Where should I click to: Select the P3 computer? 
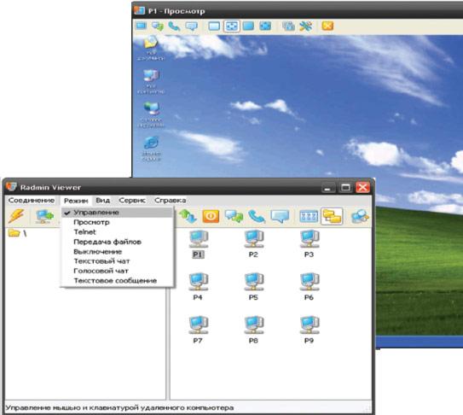coord(309,243)
